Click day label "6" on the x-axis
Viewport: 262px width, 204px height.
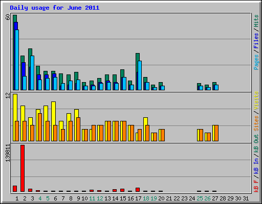tap(55, 198)
